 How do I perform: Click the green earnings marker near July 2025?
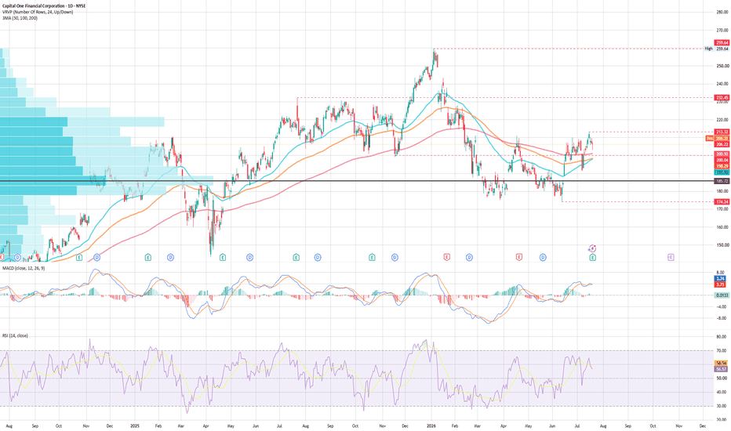[296, 257]
